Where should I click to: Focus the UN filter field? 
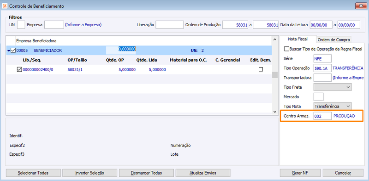pyautogui.click(x=21, y=25)
